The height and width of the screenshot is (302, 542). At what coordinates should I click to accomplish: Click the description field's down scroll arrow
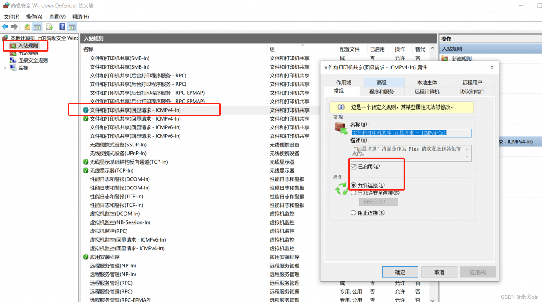[467, 157]
